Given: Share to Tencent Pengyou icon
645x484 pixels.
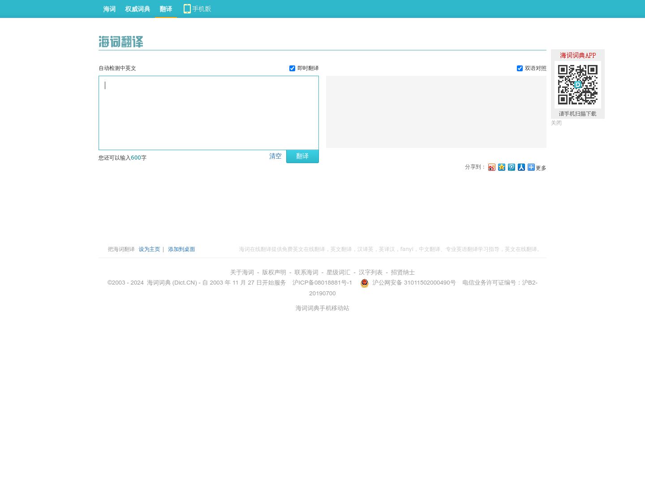Looking at the screenshot, I should (x=512, y=167).
